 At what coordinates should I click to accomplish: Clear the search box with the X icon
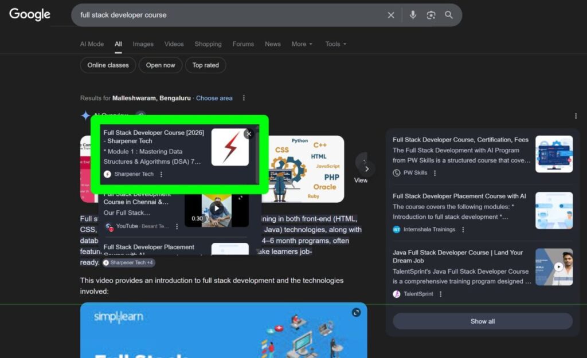coord(391,15)
